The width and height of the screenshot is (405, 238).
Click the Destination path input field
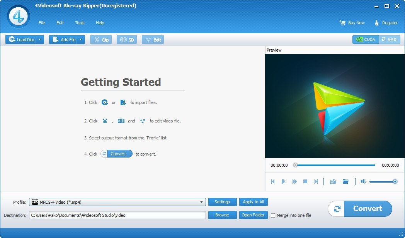pyautogui.click(x=116, y=215)
